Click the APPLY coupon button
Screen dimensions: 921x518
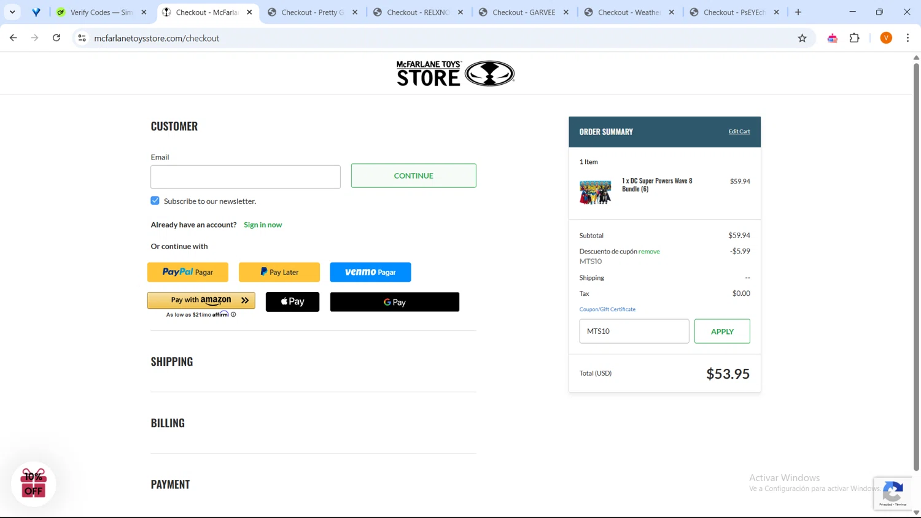[722, 331]
